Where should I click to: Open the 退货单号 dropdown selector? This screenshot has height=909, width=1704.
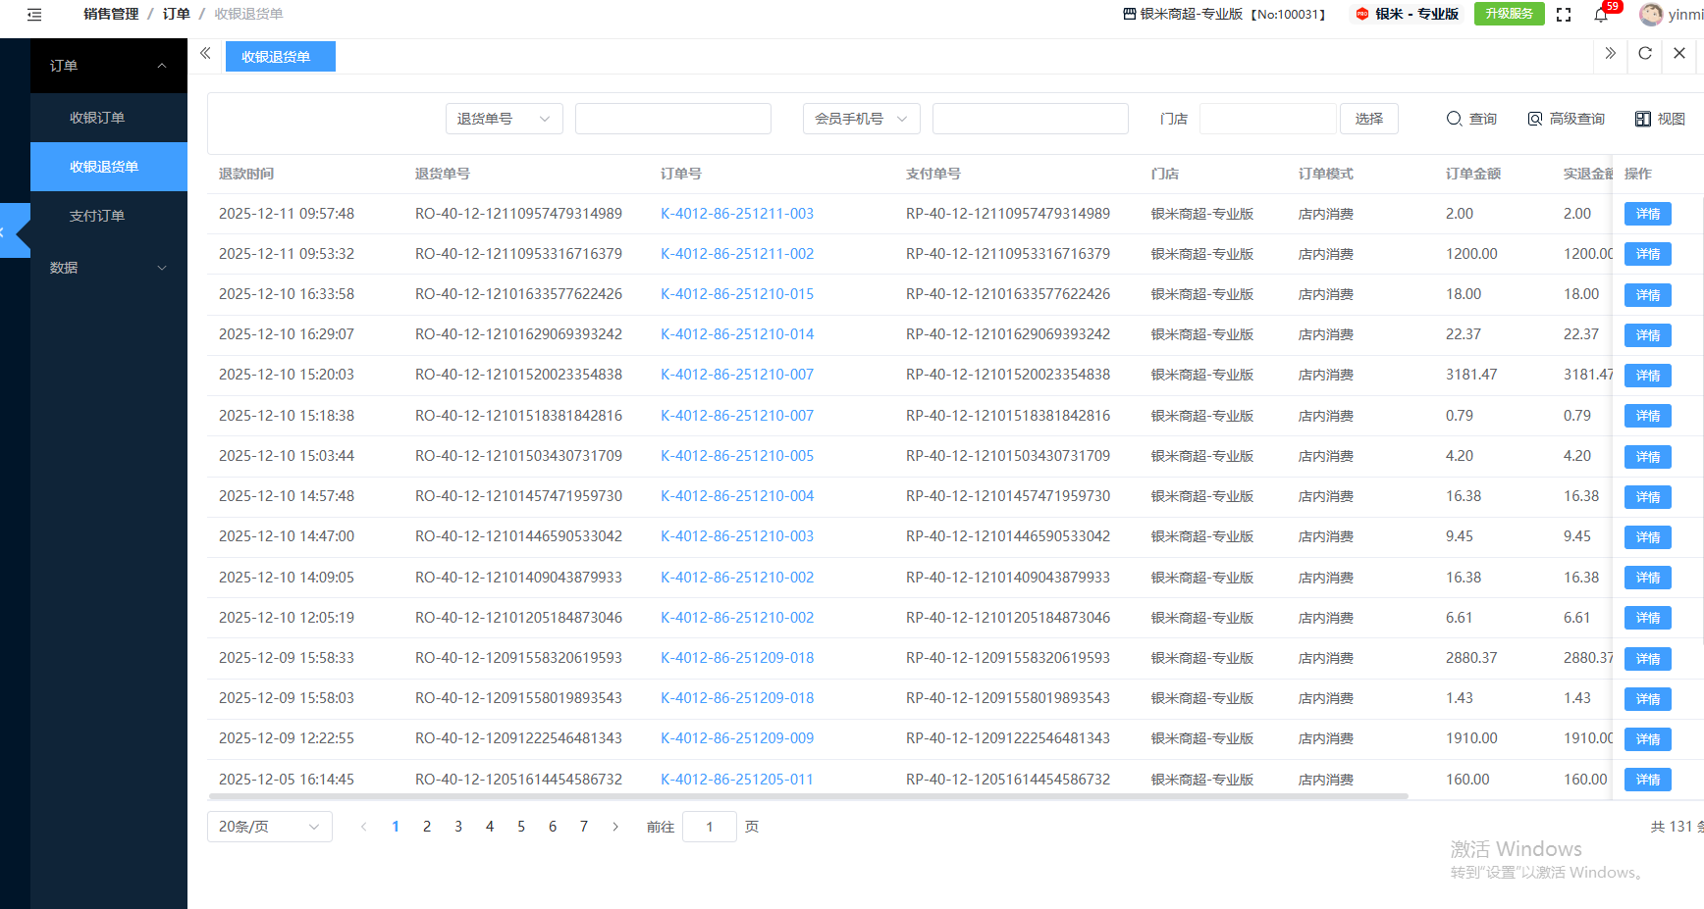(504, 119)
